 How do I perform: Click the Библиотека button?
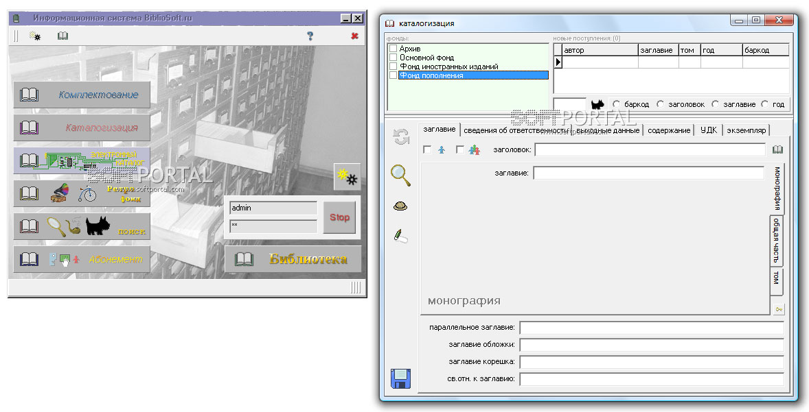click(293, 259)
